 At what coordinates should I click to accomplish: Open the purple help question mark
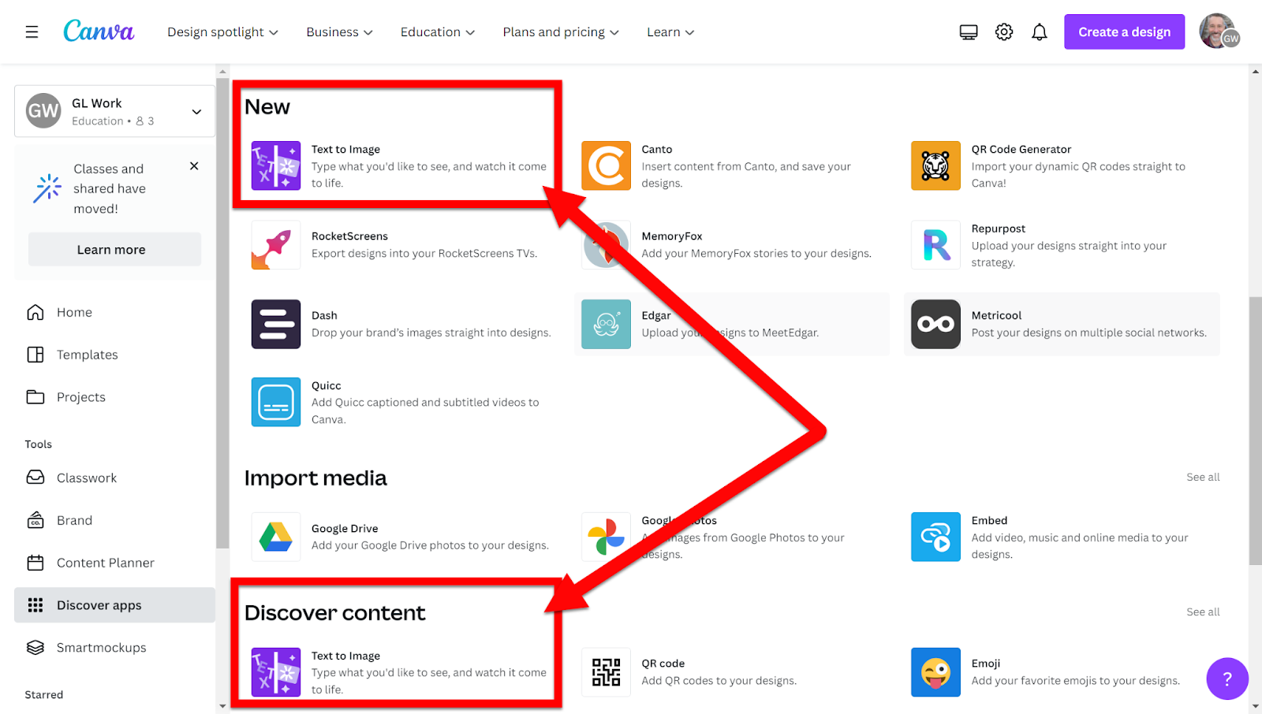[x=1227, y=679]
